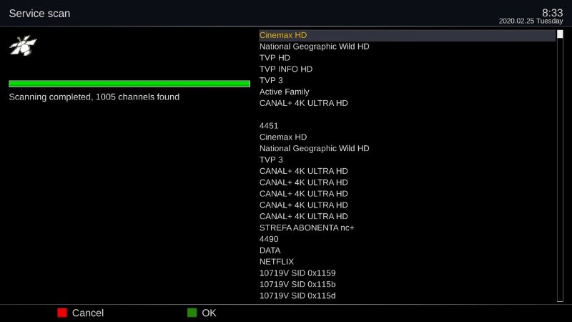Click the satellite dish scanning icon
Viewport: 572px width, 322px height.
(x=22, y=47)
